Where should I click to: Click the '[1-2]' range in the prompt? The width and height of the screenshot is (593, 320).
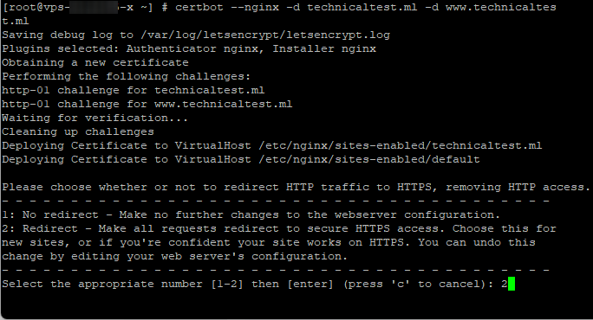pyautogui.click(x=227, y=284)
